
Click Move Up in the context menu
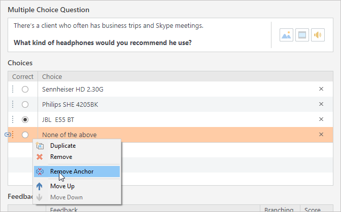(x=62, y=186)
